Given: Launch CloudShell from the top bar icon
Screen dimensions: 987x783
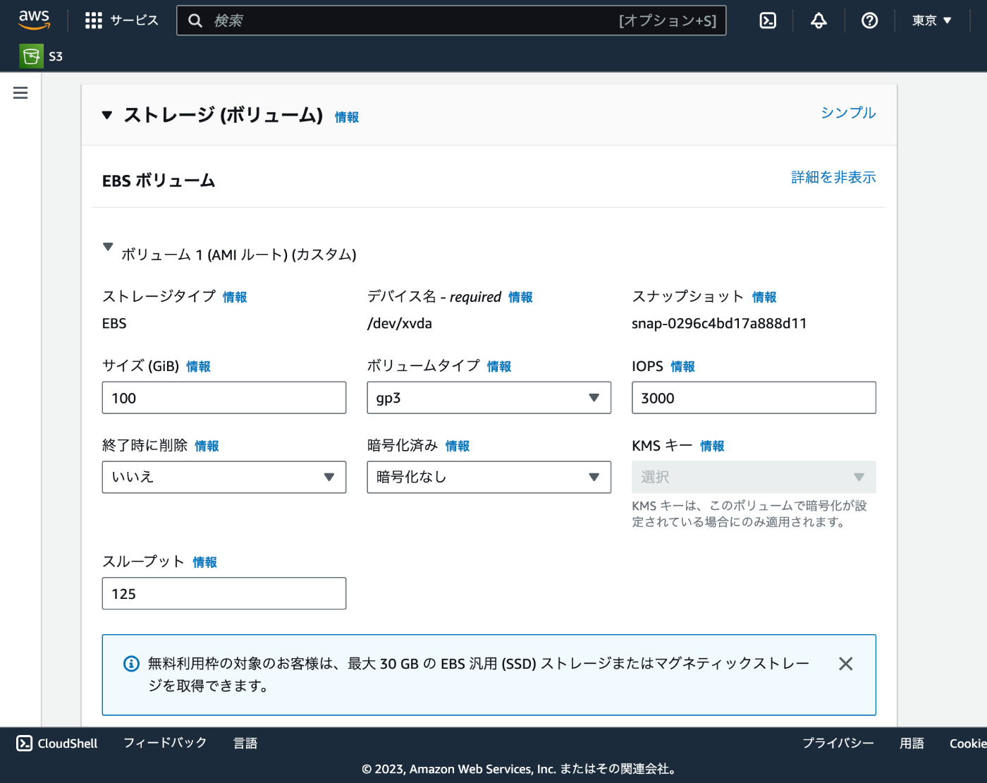Looking at the screenshot, I should click(768, 20).
